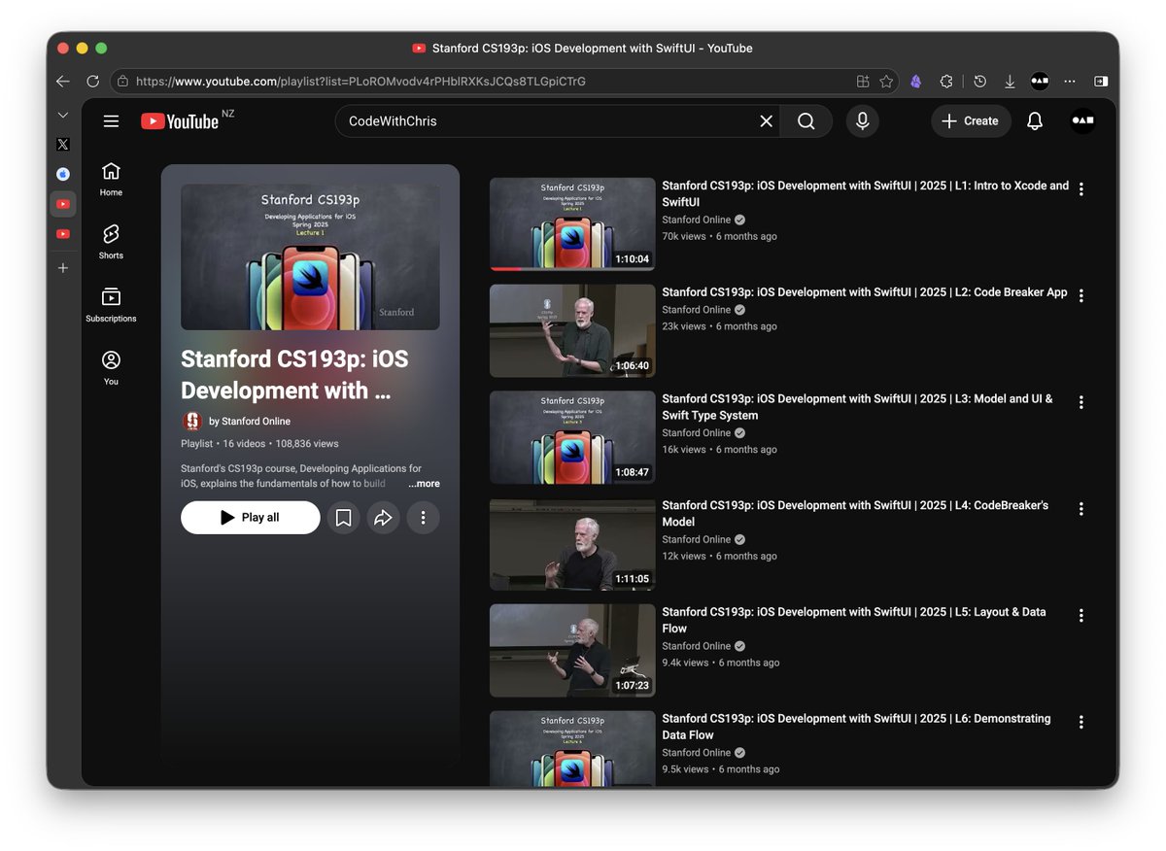Open options menu for L2 Code Breaker App video

tap(1080, 296)
